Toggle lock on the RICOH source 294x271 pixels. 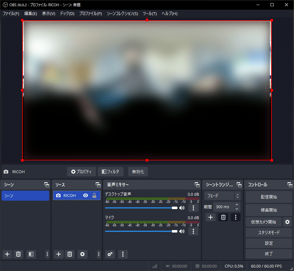94,195
